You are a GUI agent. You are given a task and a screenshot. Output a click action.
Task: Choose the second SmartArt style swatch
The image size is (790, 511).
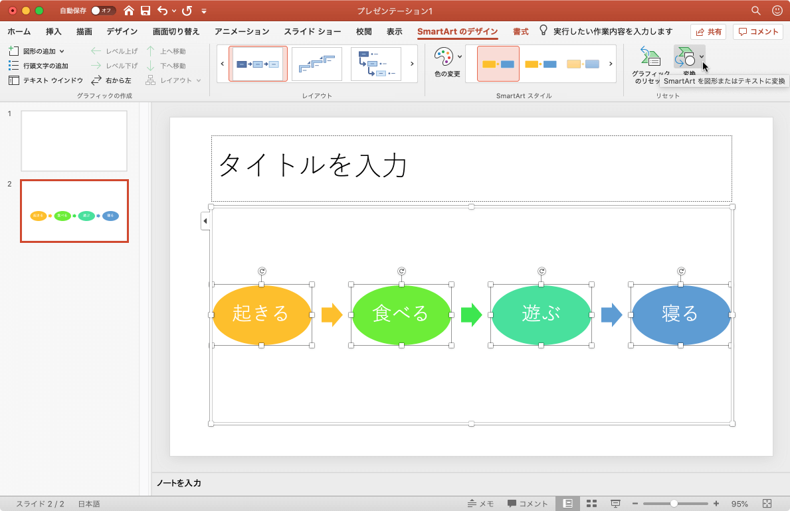(541, 64)
